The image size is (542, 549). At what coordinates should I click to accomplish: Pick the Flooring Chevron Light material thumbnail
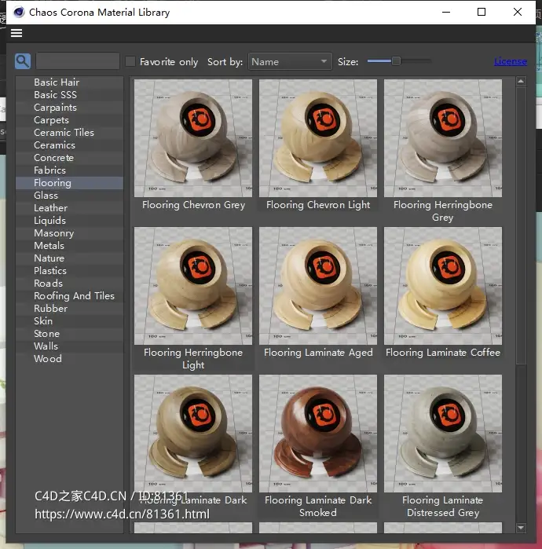click(318, 138)
